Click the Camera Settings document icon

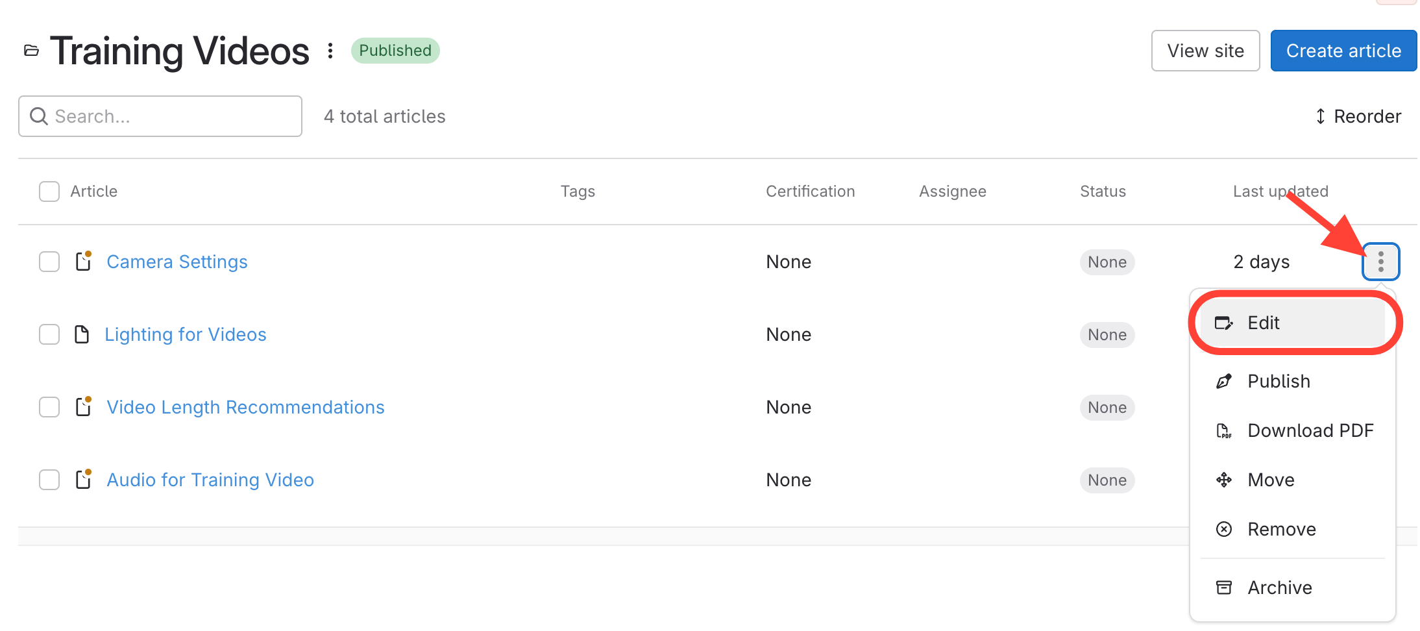[83, 262]
